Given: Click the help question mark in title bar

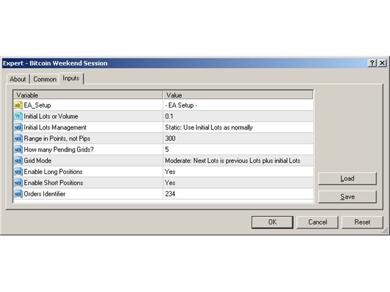Looking at the screenshot, I should 372,63.
